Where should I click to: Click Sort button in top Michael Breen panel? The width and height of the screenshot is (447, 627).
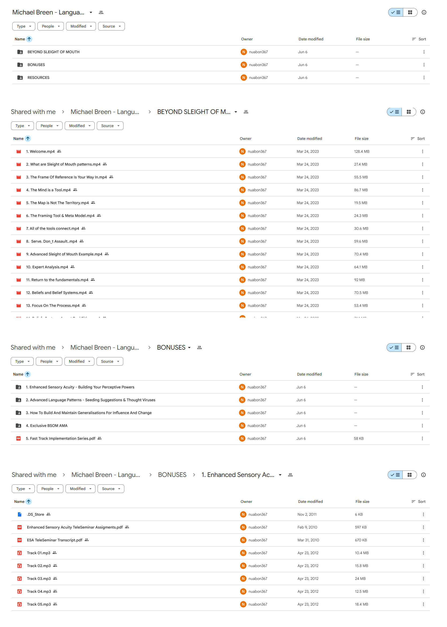pos(419,39)
